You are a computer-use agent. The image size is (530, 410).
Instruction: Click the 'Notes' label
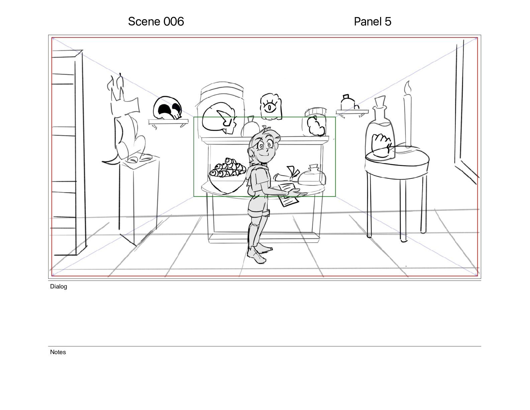point(58,352)
